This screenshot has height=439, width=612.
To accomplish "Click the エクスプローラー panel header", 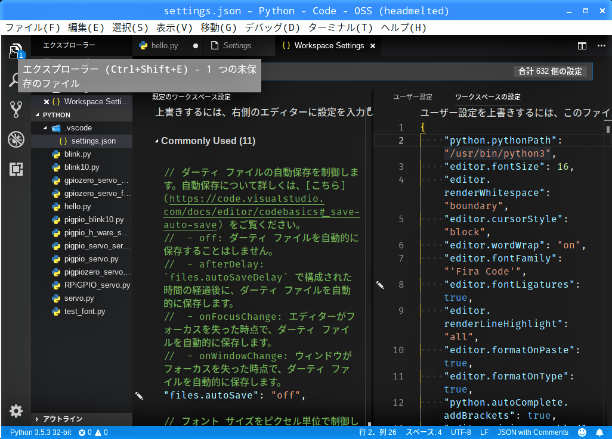I will [x=69, y=45].
